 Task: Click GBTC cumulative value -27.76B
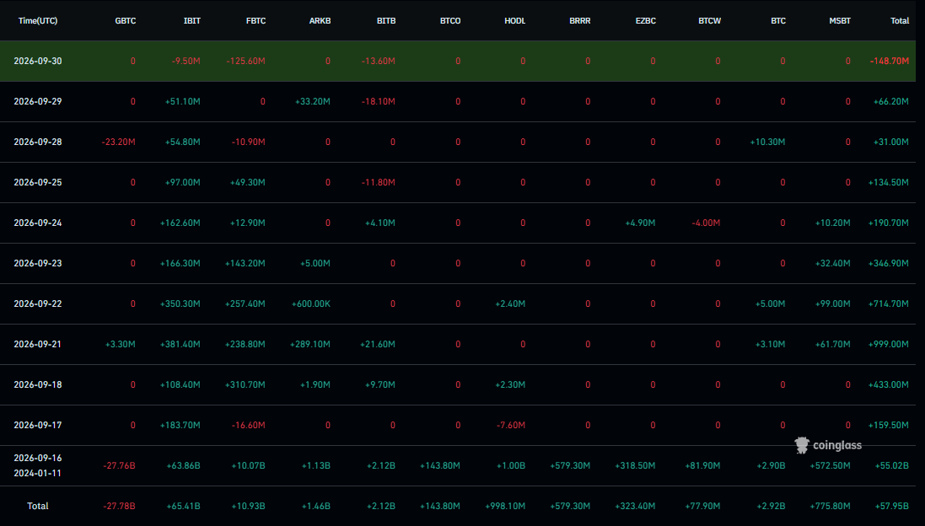click(x=119, y=466)
